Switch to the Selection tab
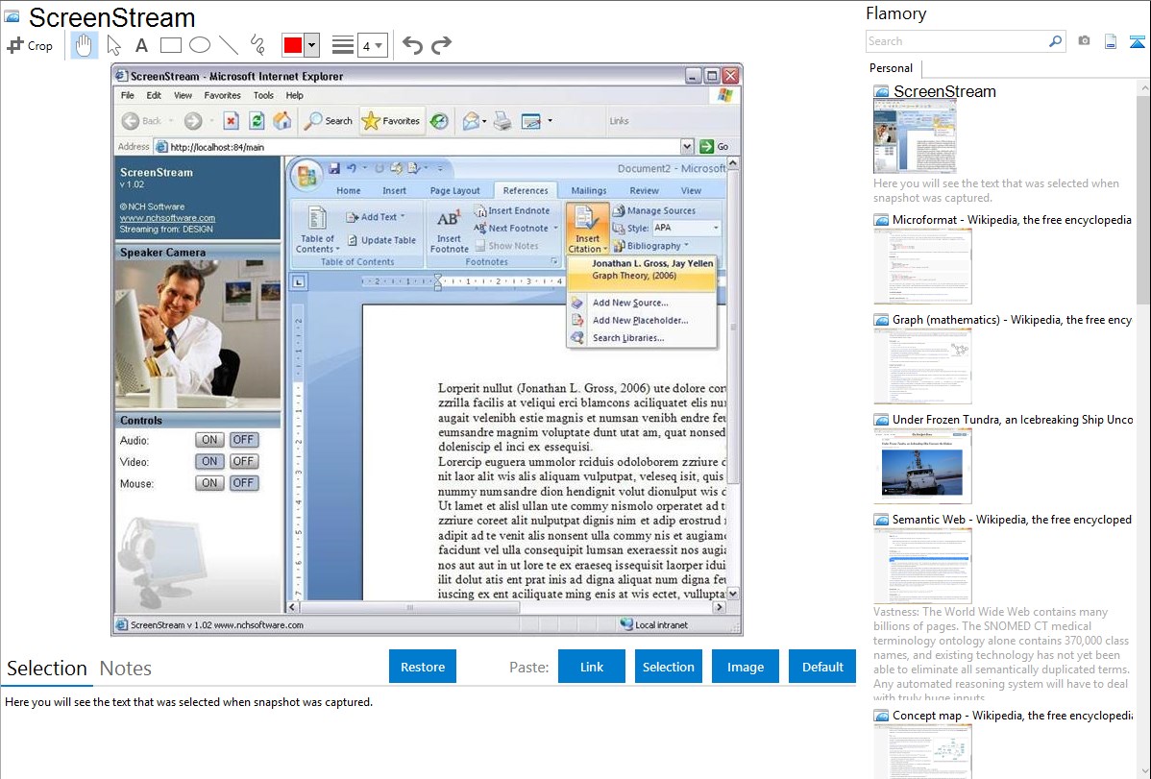The width and height of the screenshot is (1151, 779). coord(47,669)
